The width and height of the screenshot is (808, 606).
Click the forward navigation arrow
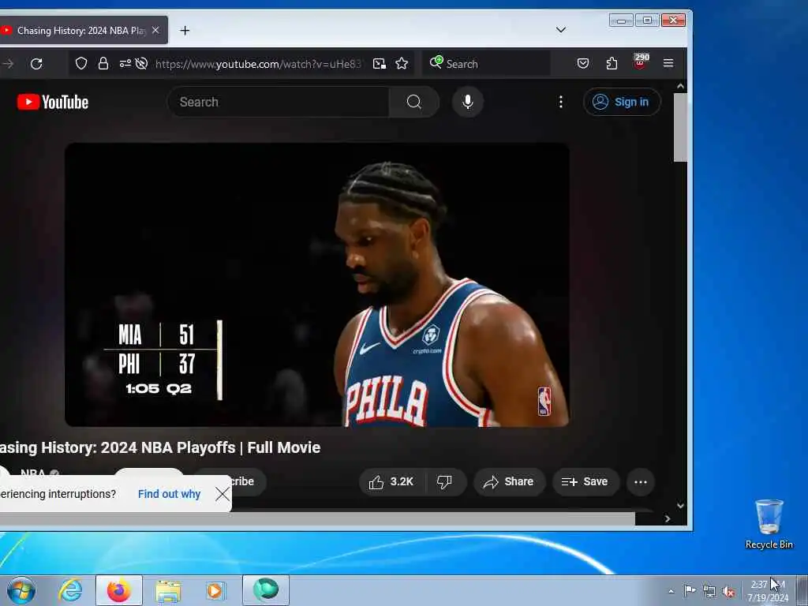pyautogui.click(x=8, y=64)
